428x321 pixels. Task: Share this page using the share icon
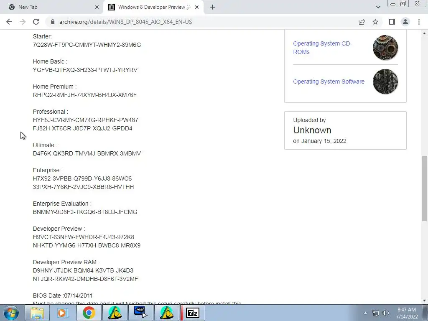pyautogui.click(x=362, y=22)
